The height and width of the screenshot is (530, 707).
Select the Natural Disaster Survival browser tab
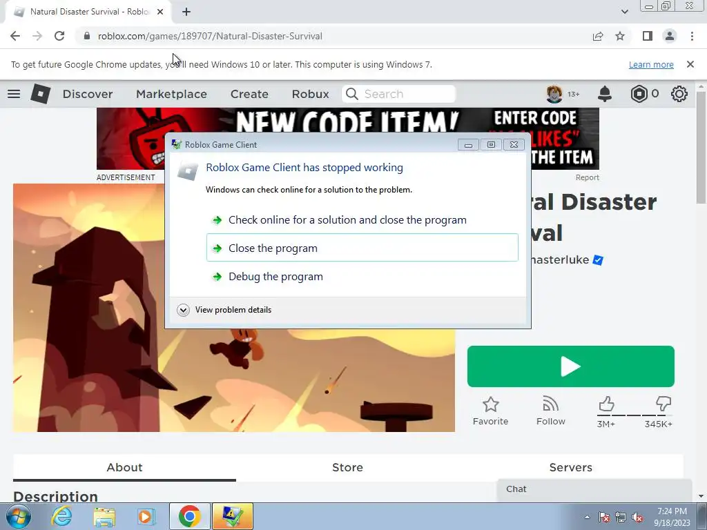tap(89, 12)
